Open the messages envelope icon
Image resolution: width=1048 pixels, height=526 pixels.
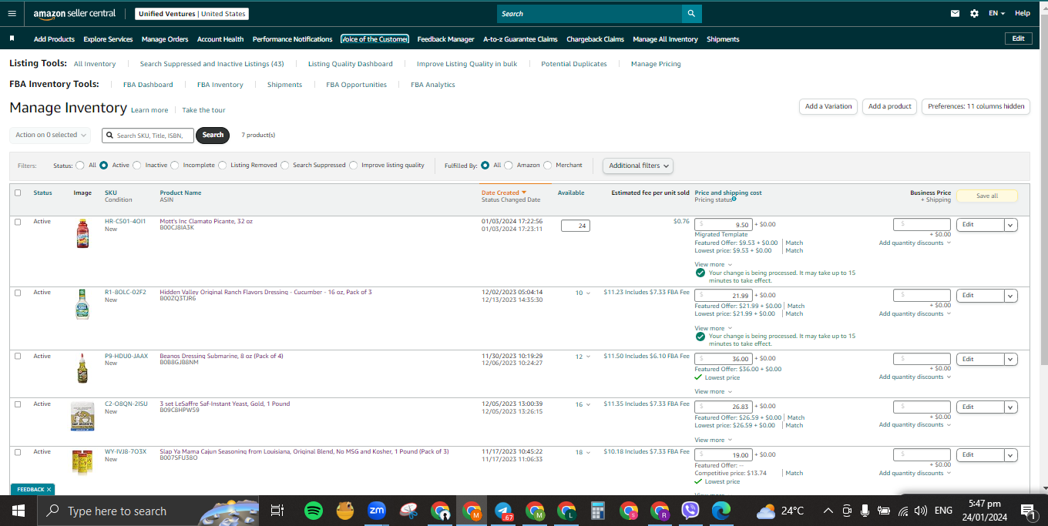click(956, 13)
